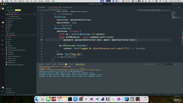Open the Extensions view
This screenshot has width=183, height=103.
pos(2,26)
